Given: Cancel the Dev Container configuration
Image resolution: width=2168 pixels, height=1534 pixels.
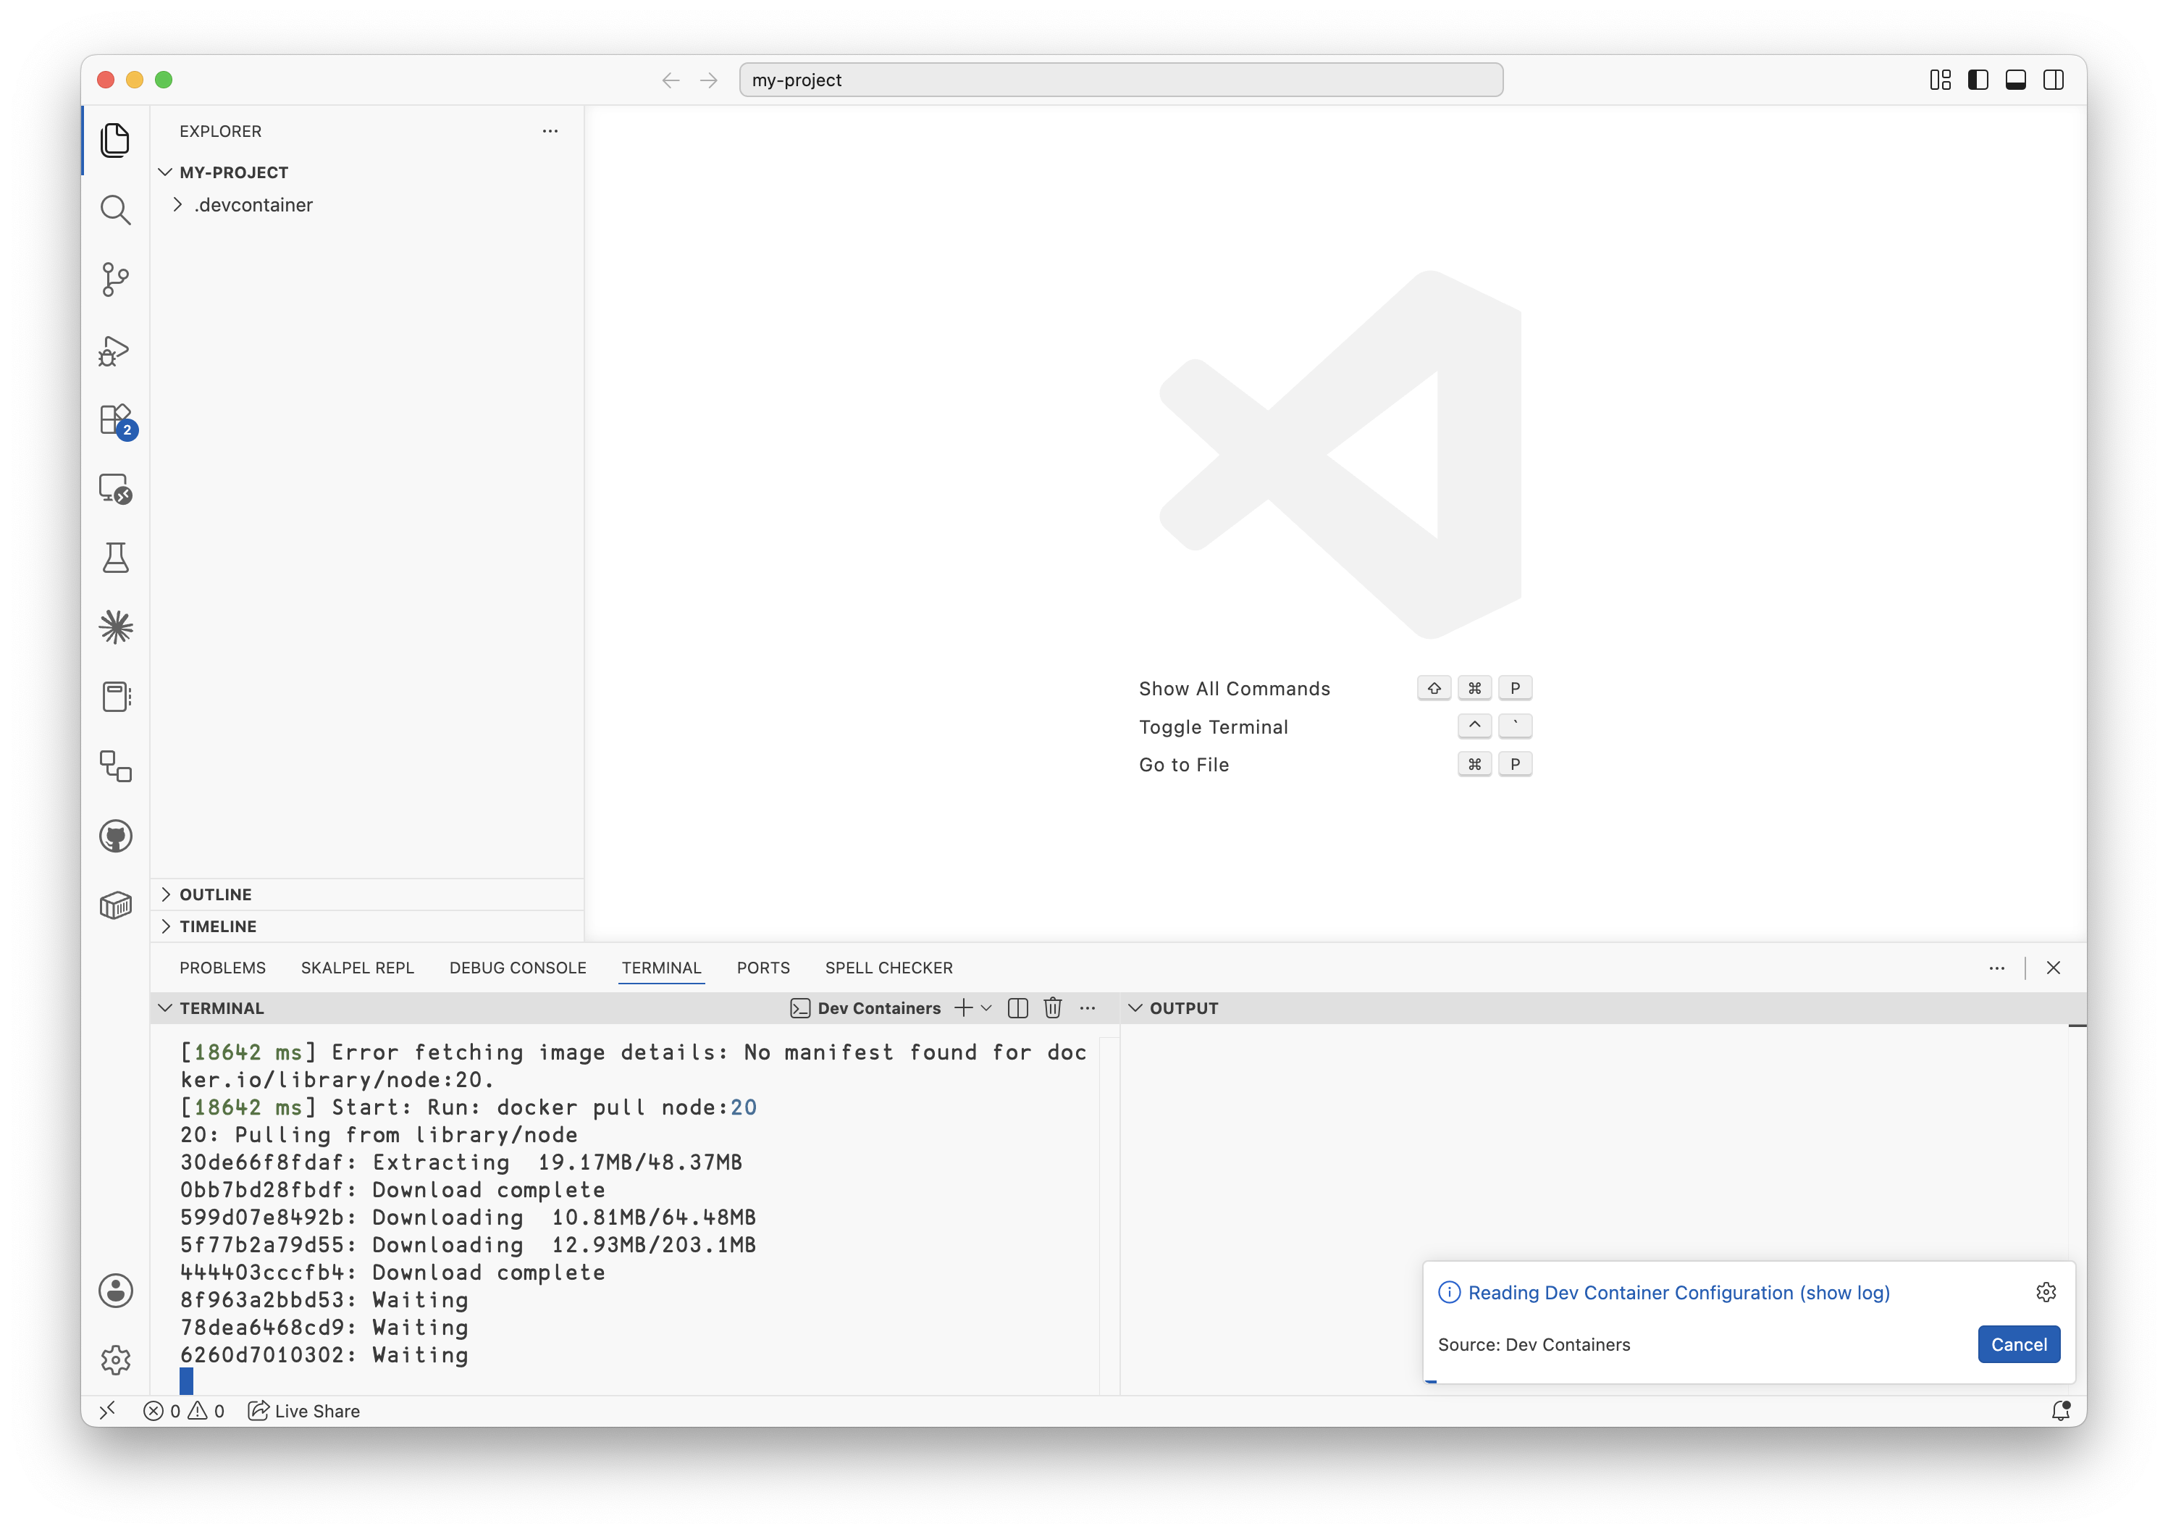Looking at the screenshot, I should click(x=2019, y=1344).
